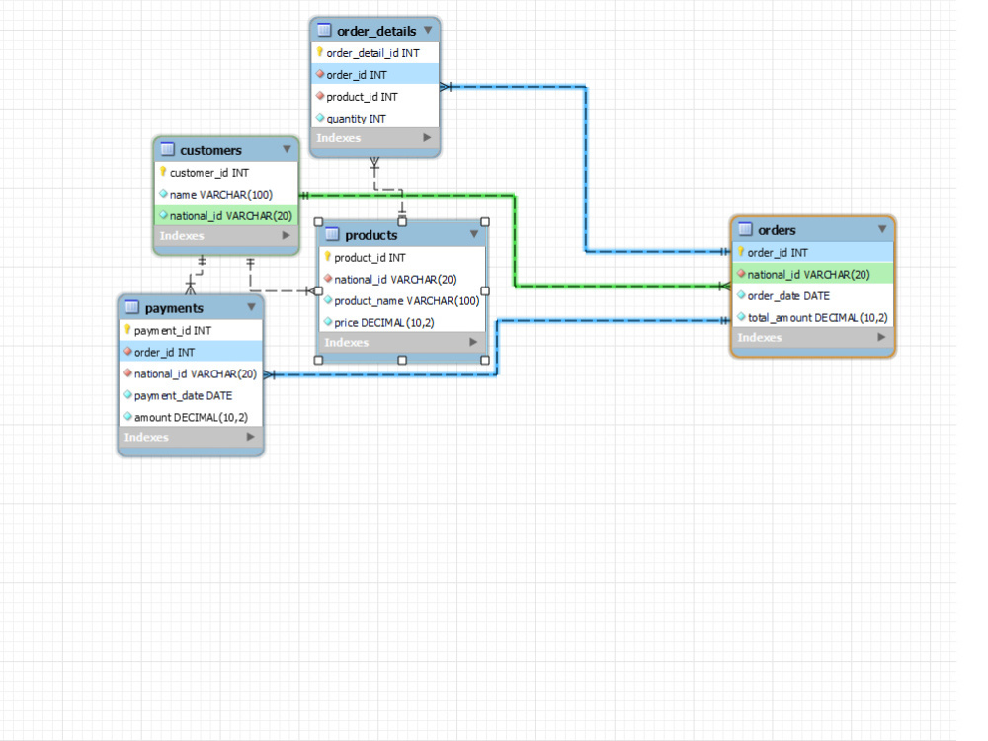Expand Indexes section of order_details
988x741 pixels.
click(x=427, y=137)
